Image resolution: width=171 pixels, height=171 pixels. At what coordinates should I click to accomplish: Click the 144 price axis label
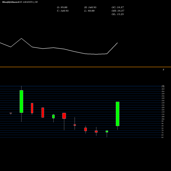(x=163, y=101)
